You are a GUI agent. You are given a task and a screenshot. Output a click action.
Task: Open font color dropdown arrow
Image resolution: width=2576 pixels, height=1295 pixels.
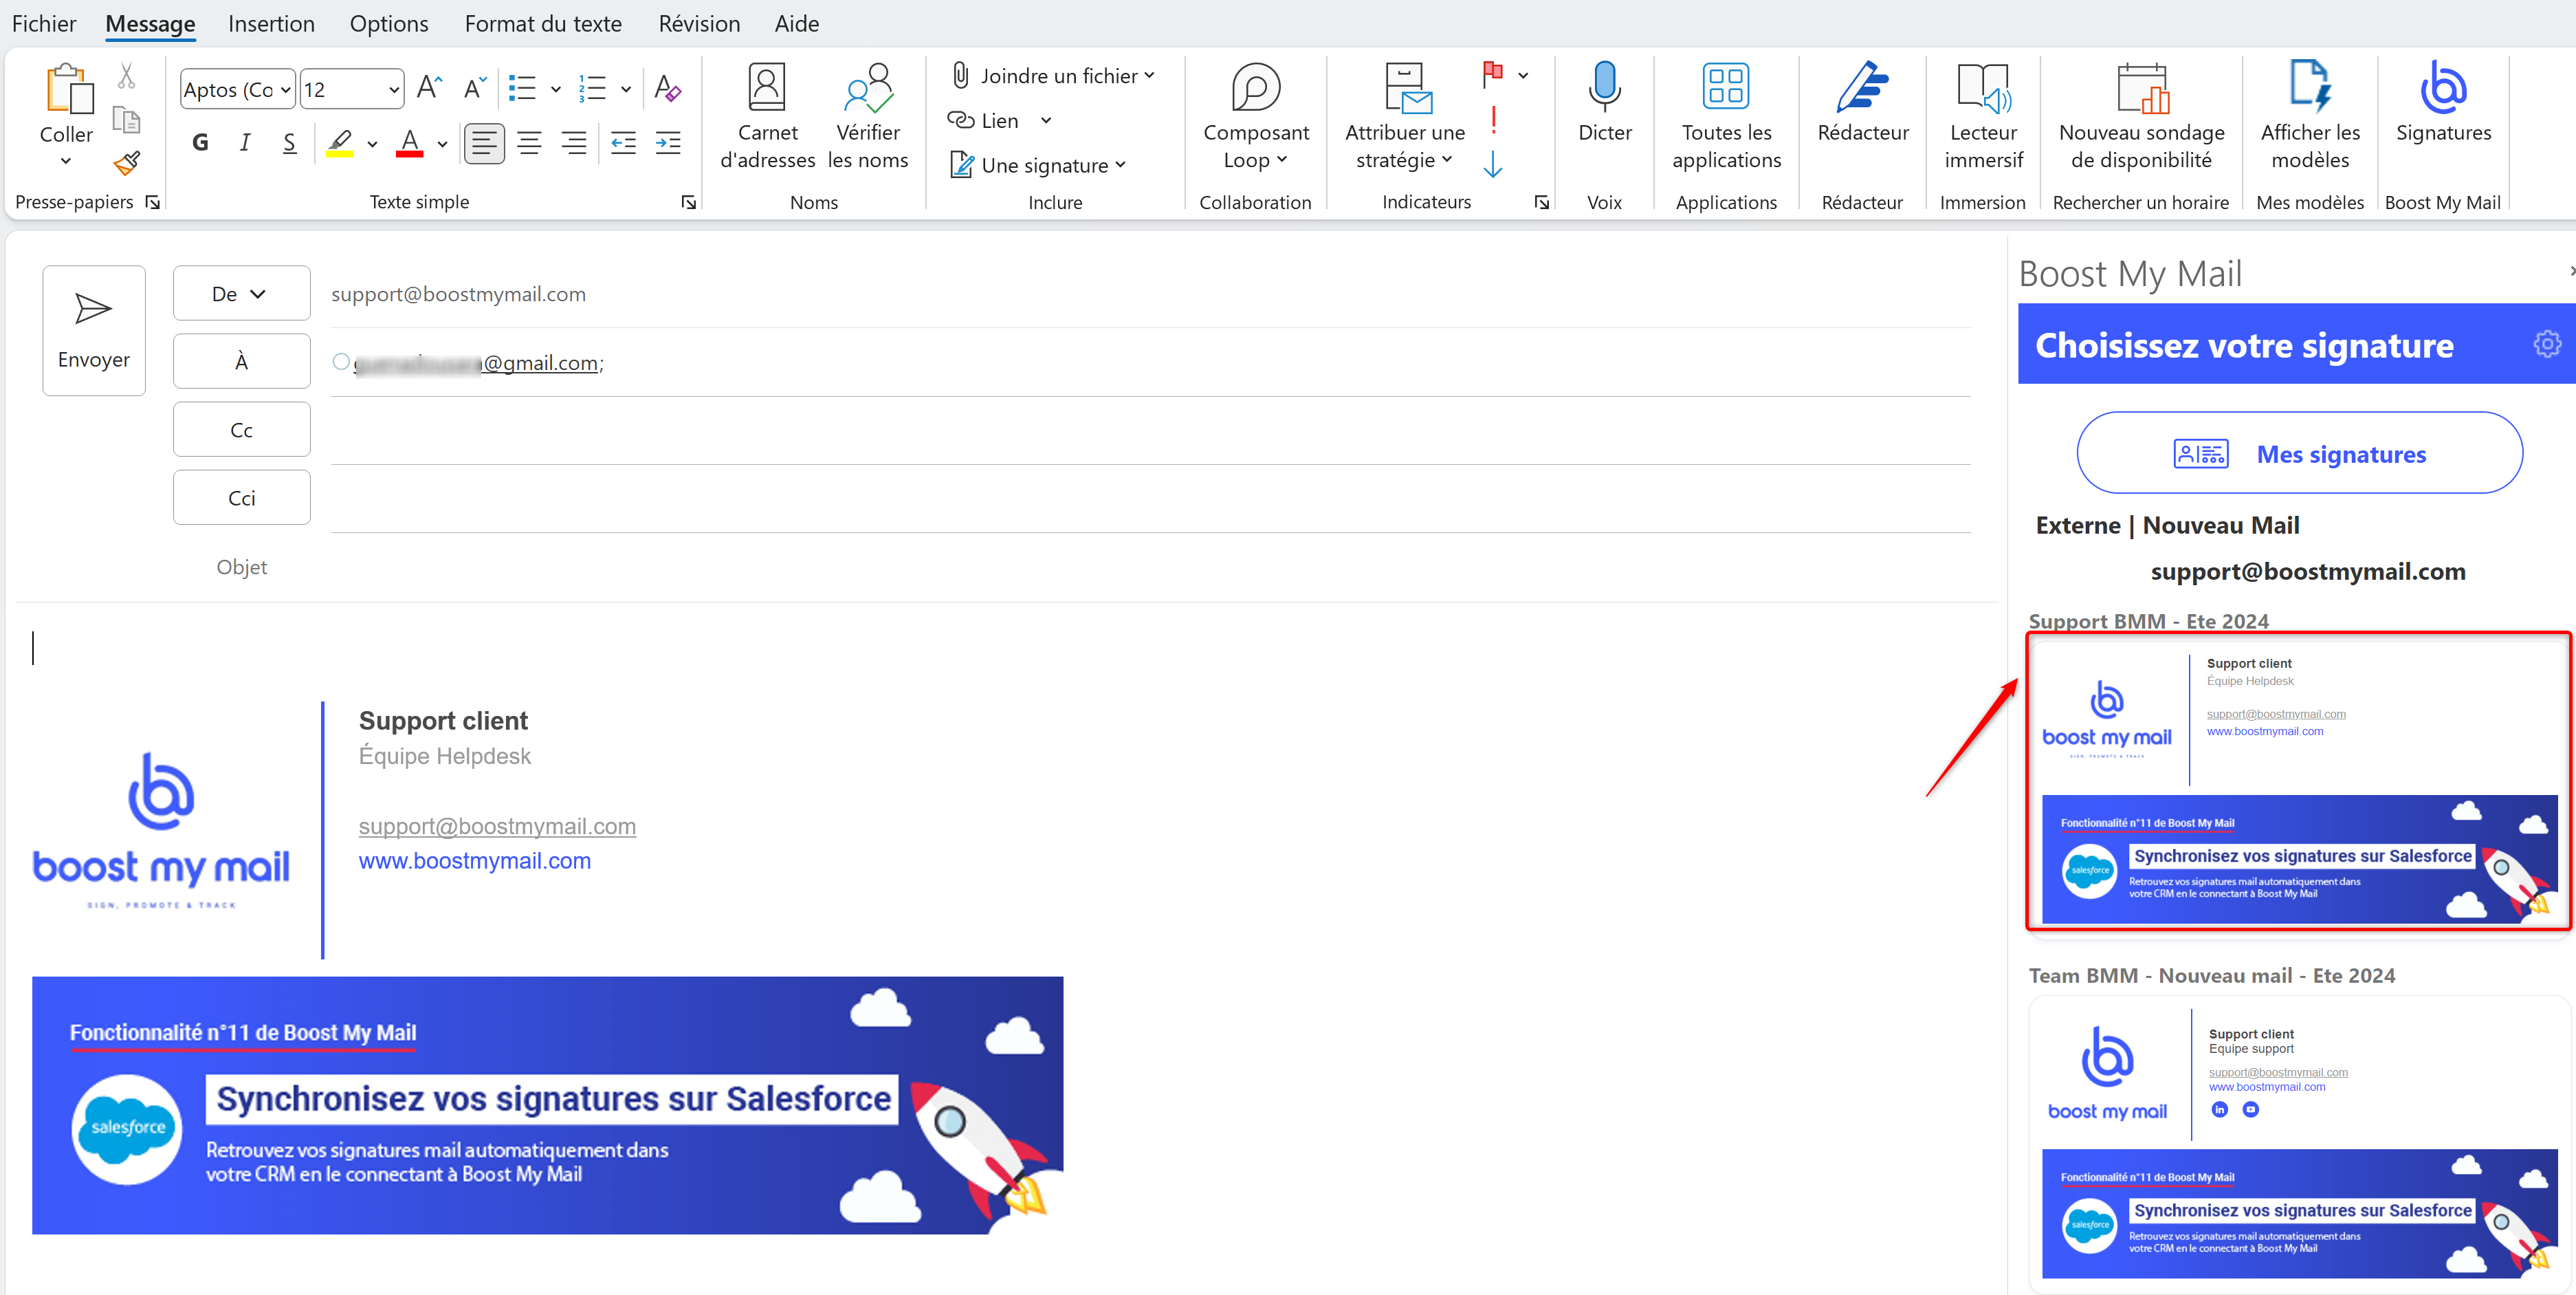pos(442,144)
